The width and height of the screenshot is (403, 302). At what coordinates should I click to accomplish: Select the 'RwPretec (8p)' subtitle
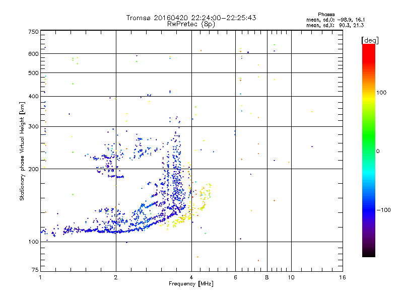point(191,24)
